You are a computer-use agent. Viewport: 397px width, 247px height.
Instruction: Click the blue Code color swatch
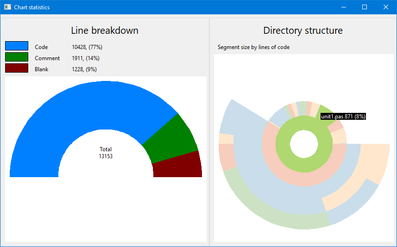point(17,46)
